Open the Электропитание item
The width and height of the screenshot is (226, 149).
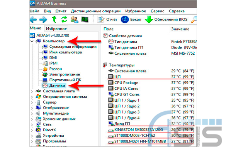[65, 74]
